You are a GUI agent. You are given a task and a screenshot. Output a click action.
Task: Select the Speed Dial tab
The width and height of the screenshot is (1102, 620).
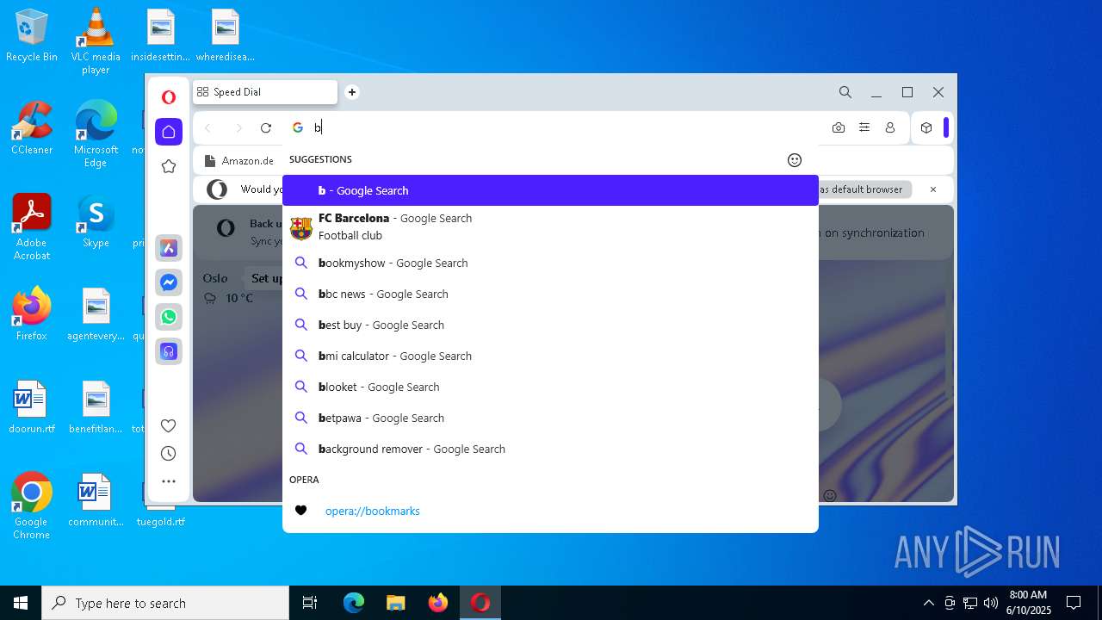point(265,92)
